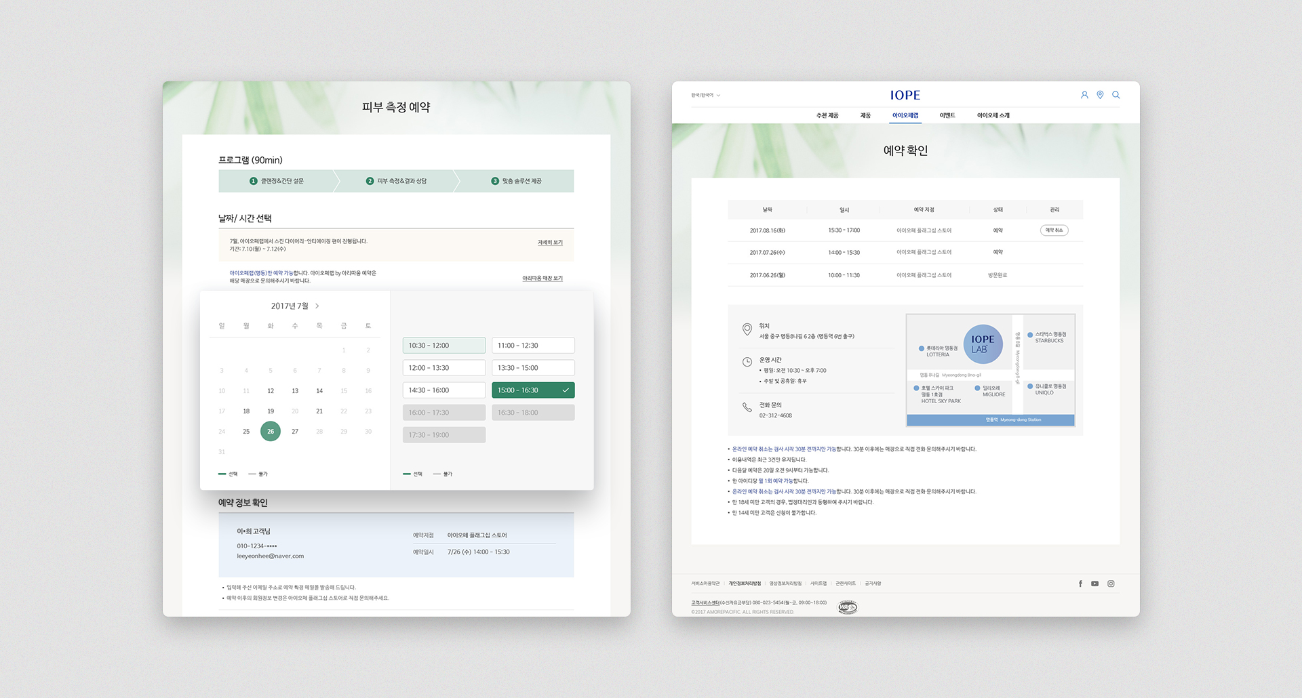Click the phone number 02-312-4608
1302x698 pixels.
pyautogui.click(x=775, y=415)
